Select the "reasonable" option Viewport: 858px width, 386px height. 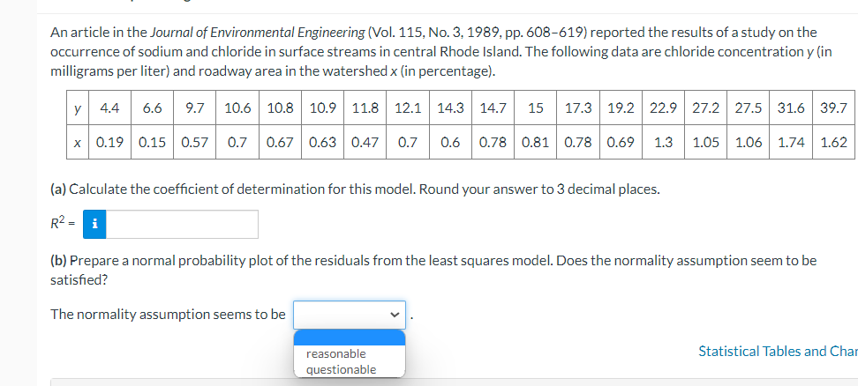(335, 353)
